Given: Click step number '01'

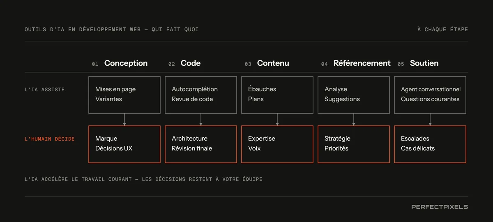Looking at the screenshot, I should [95, 64].
